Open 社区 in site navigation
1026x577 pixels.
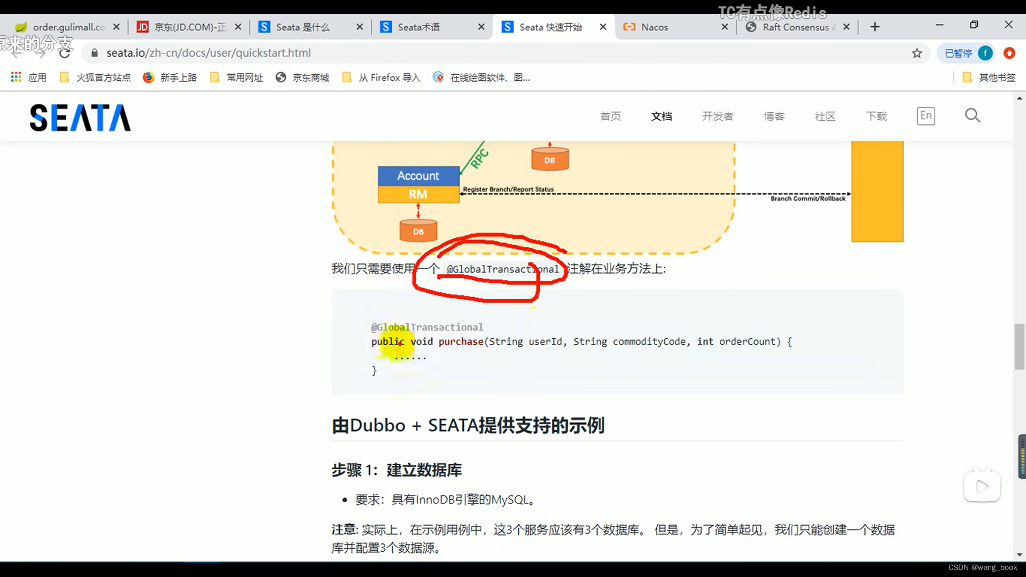click(825, 116)
